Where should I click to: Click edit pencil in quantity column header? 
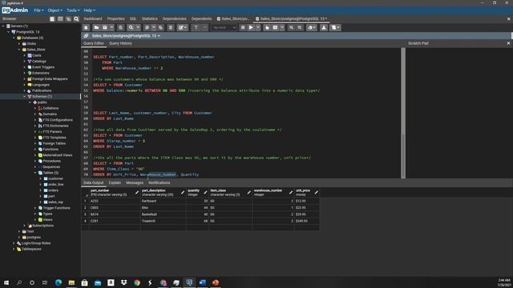[205, 193]
